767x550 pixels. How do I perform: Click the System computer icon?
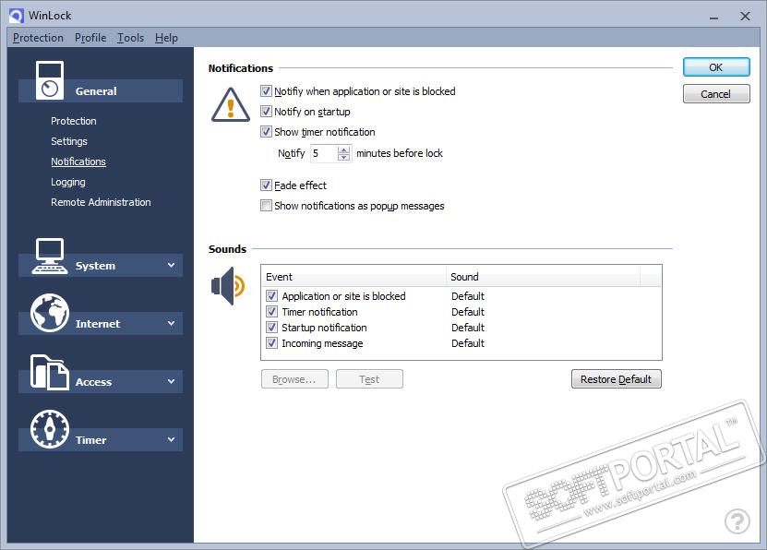(50, 257)
